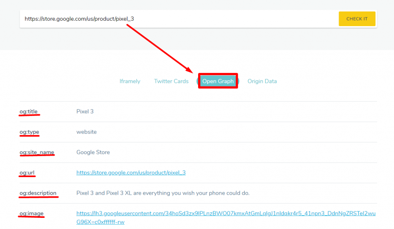Open the store.google.com pixel_3 hyperlink
Screen dimensions: 394x229
131,173
